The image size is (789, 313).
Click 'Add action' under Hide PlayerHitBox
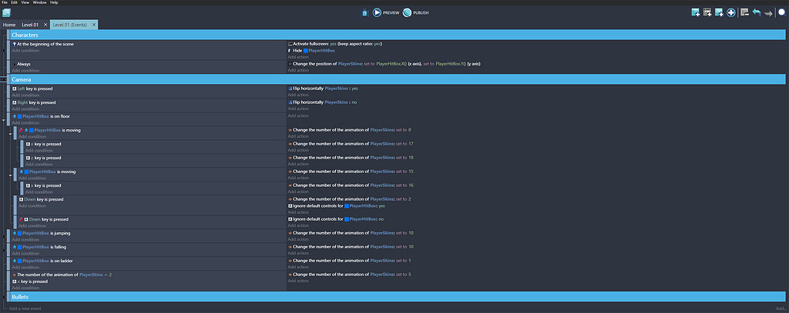tap(298, 57)
